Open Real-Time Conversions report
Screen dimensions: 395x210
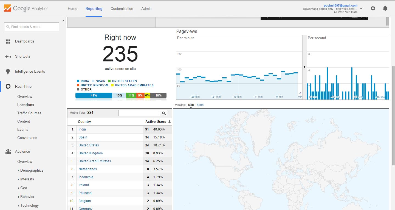coord(27,138)
